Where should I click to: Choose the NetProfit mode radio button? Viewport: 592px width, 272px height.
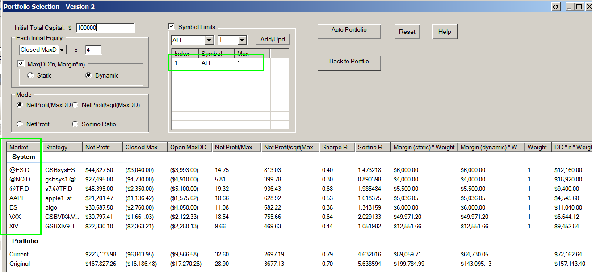(x=20, y=124)
